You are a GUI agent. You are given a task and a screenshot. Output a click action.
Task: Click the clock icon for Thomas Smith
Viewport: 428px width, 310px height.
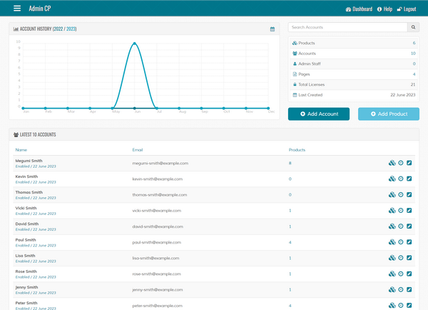pyautogui.click(x=401, y=194)
